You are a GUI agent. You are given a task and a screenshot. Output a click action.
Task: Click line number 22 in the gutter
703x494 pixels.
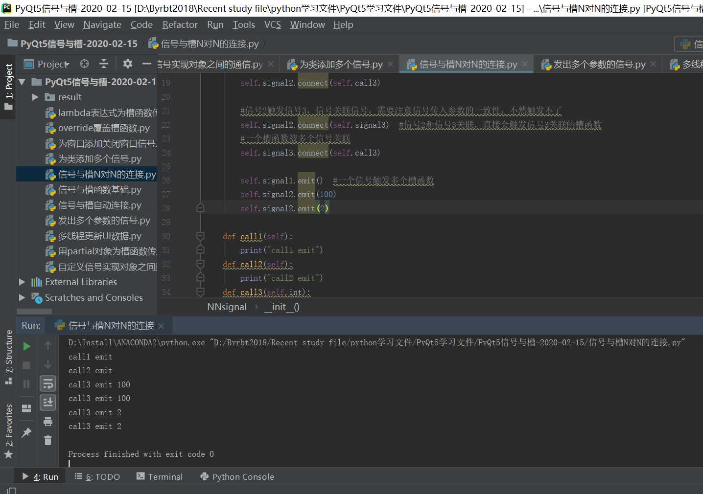pos(166,125)
